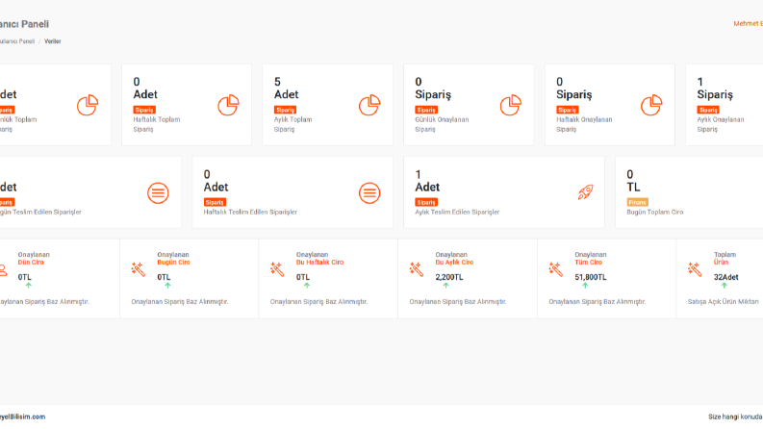
Task: Click the Bu Haftalık Ciro orange label
Action: point(320,263)
